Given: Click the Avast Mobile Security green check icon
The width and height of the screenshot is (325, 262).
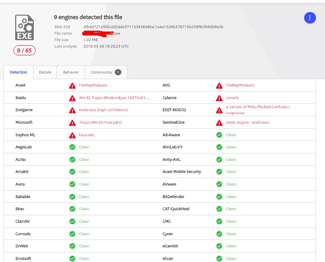Looking at the screenshot, I should tap(219, 172).
